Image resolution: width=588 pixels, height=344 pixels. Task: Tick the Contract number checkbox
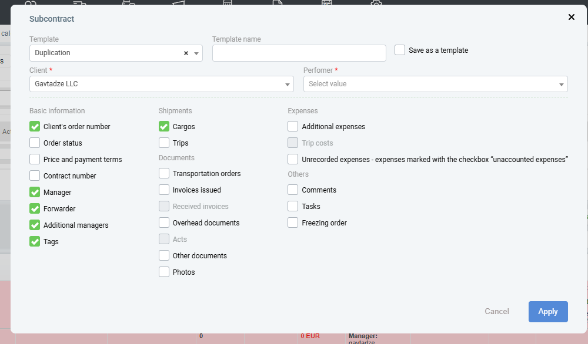tap(35, 176)
